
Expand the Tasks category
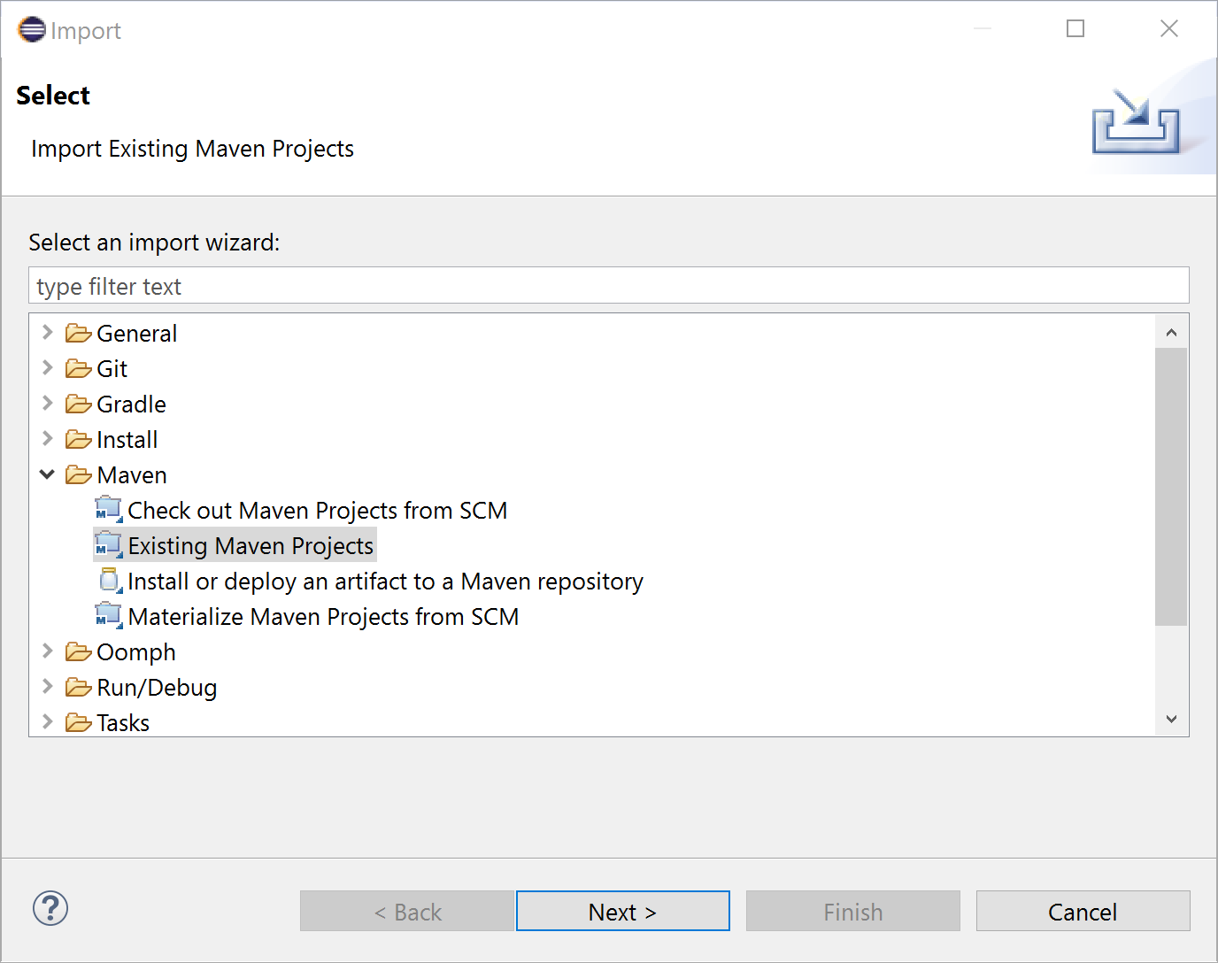(48, 722)
